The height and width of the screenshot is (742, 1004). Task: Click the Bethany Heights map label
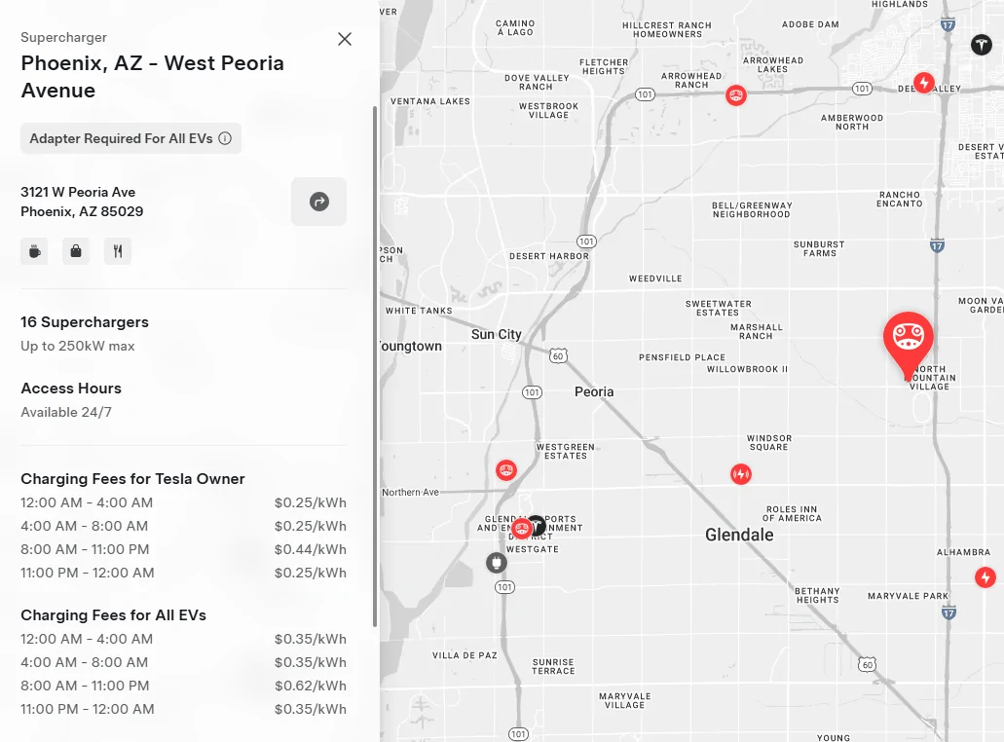(817, 595)
